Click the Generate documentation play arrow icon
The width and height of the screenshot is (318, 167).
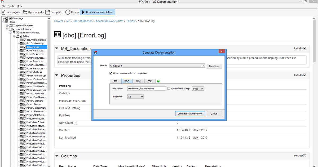click(x=83, y=12)
